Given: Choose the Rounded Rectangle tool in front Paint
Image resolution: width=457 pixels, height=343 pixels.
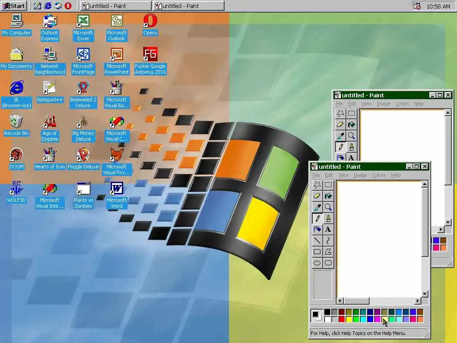Looking at the screenshot, I should (328, 263).
